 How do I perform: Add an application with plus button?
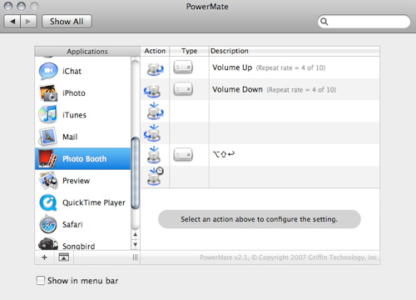point(44,257)
